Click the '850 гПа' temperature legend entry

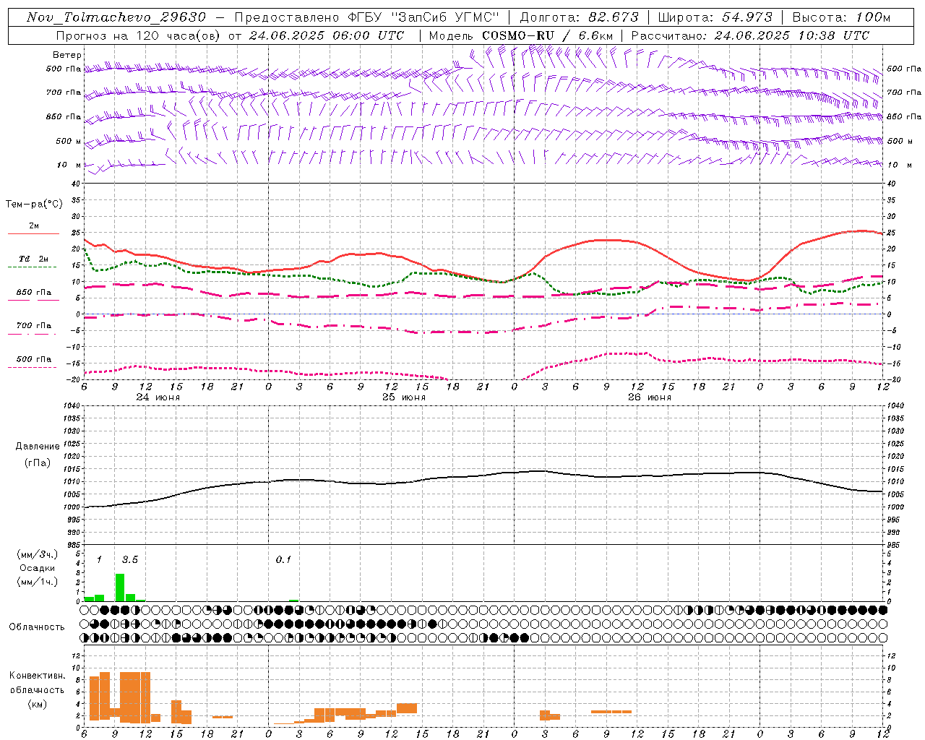tap(34, 293)
